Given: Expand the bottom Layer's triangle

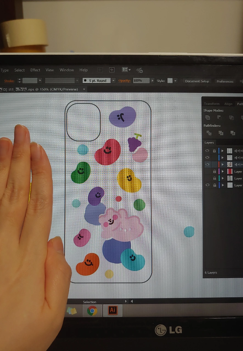Looking at the screenshot, I should click(x=223, y=185).
